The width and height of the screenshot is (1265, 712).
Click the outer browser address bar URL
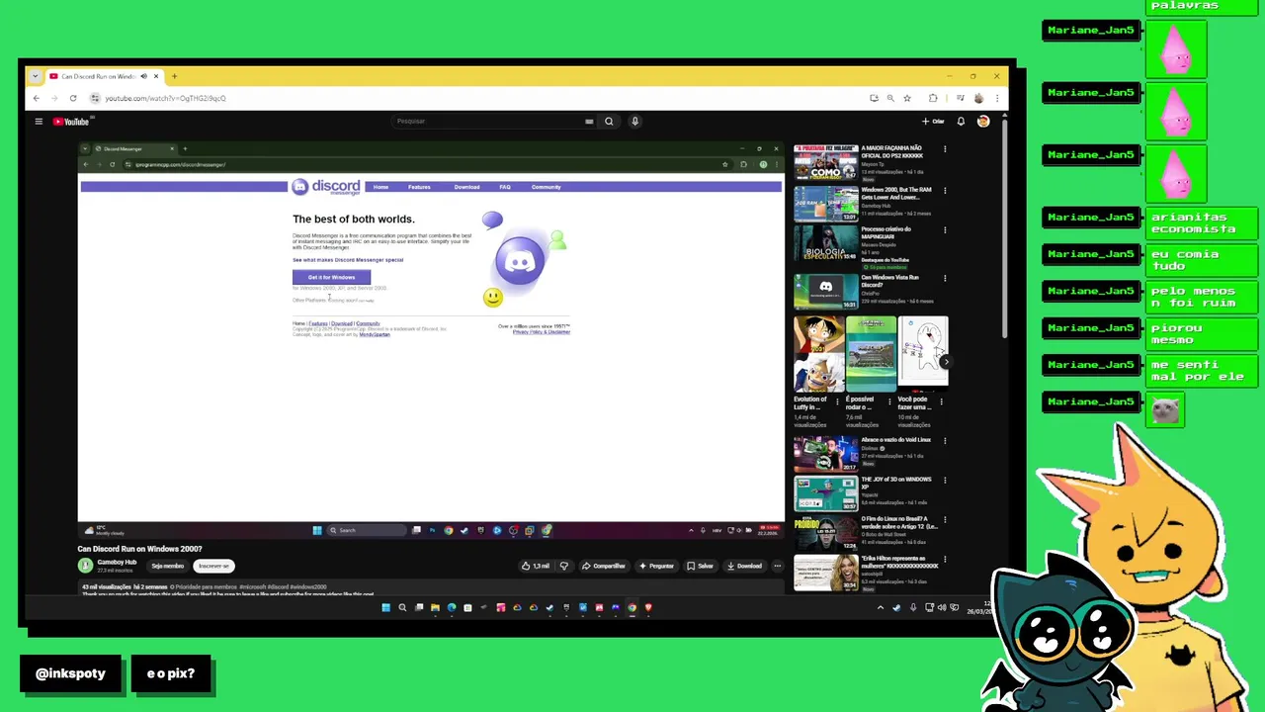point(166,98)
